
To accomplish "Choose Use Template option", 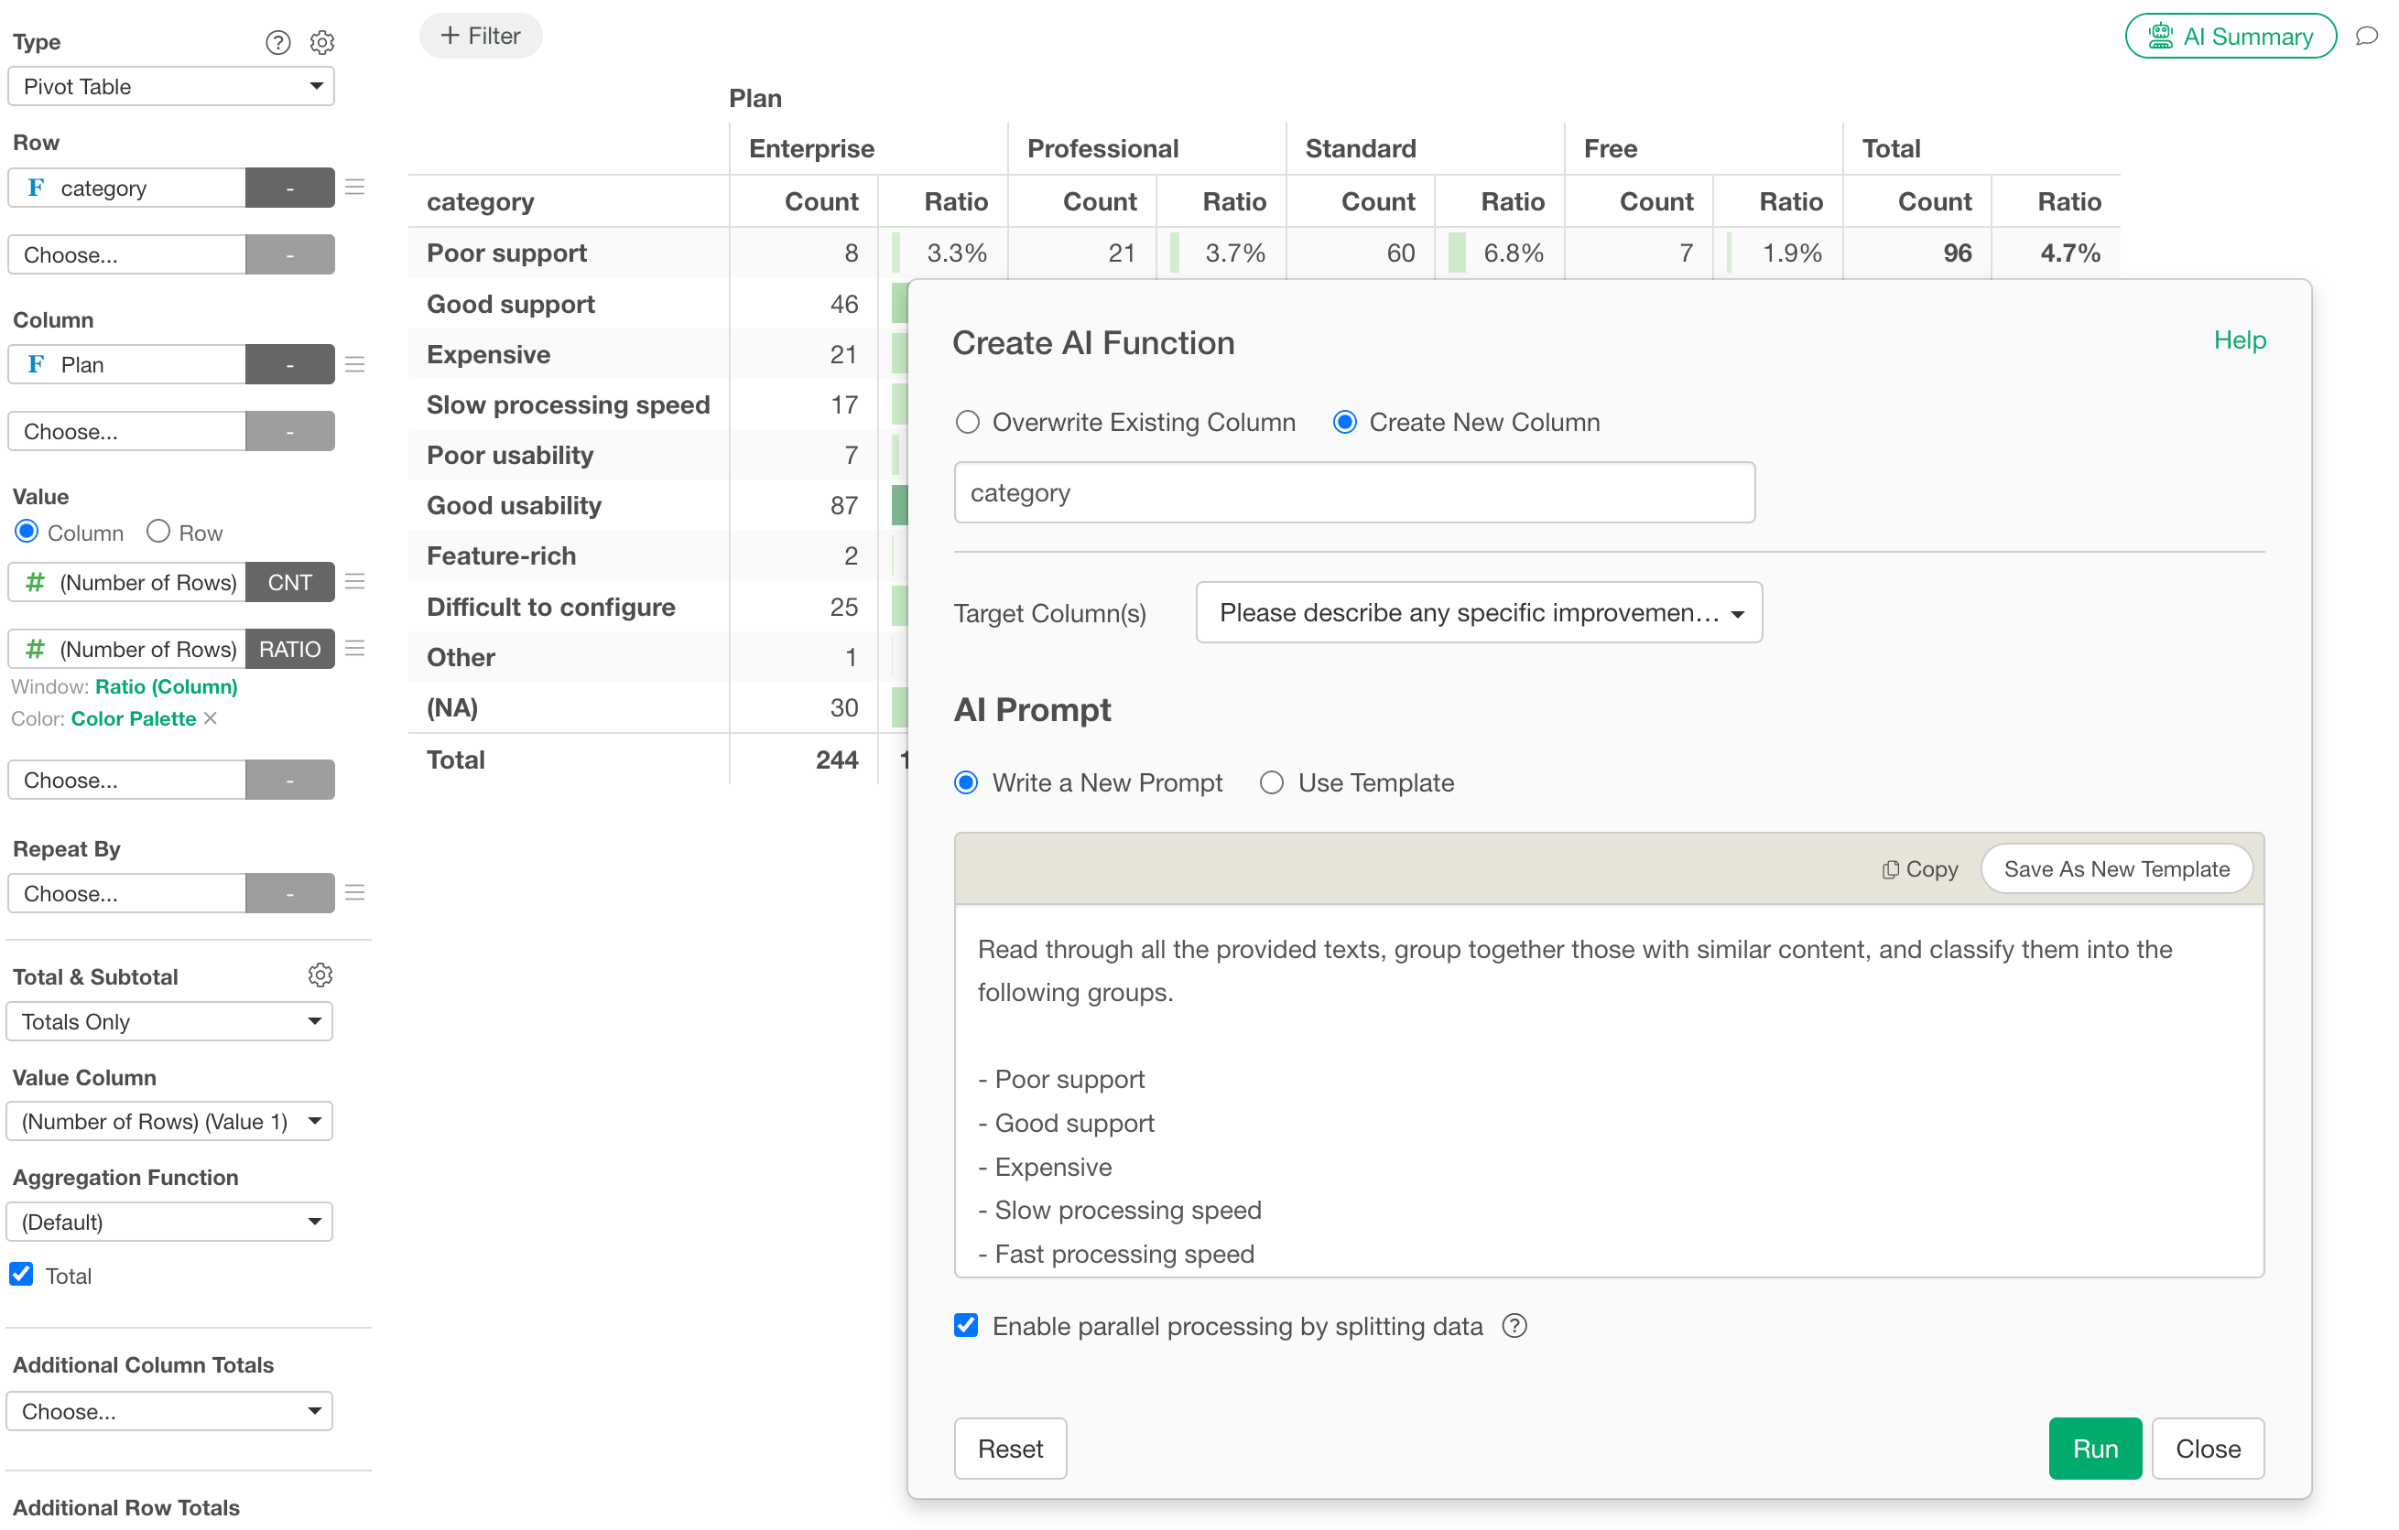I will pos(1271,782).
